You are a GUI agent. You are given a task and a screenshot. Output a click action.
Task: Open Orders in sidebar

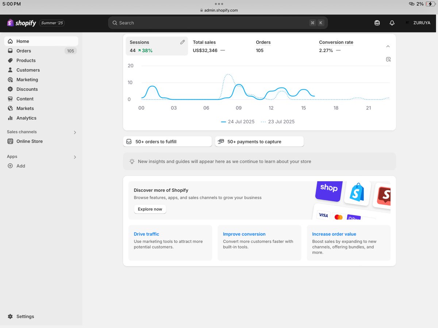(41, 51)
